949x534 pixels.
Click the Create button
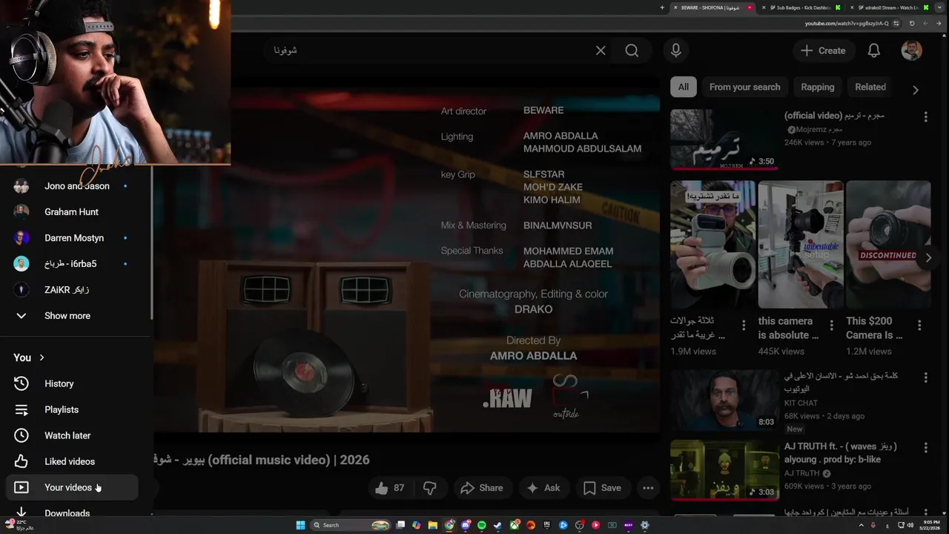pos(823,50)
